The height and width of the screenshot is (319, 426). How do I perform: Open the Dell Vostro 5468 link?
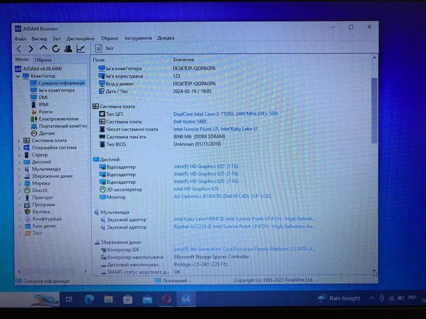190,122
